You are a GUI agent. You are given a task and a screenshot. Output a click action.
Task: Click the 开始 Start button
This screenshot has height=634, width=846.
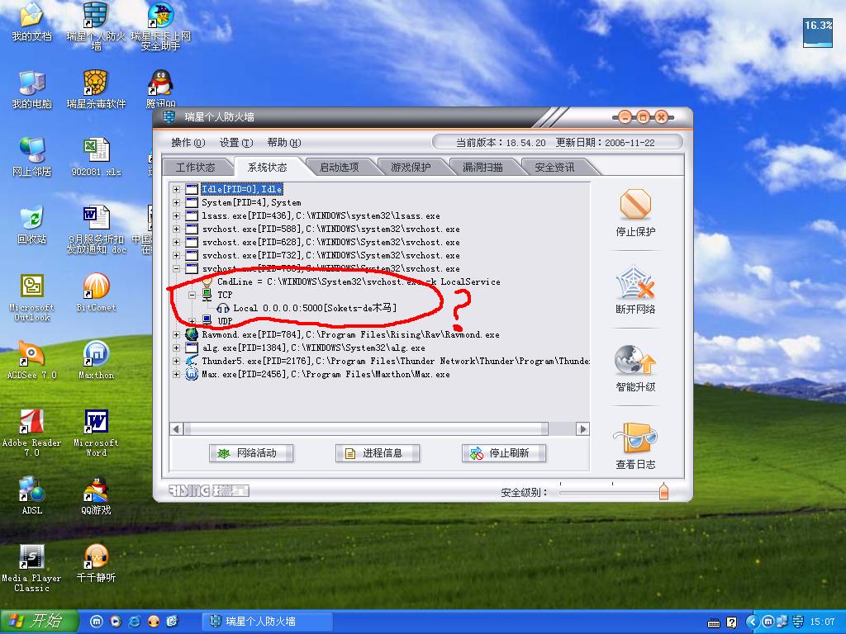[x=40, y=621]
